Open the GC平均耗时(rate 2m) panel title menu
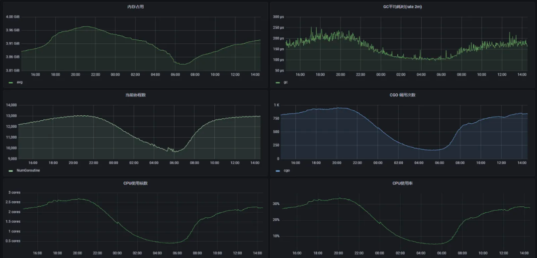 click(x=402, y=7)
